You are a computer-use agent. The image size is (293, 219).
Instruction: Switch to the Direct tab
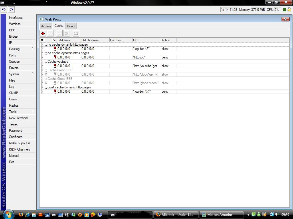[71, 26]
